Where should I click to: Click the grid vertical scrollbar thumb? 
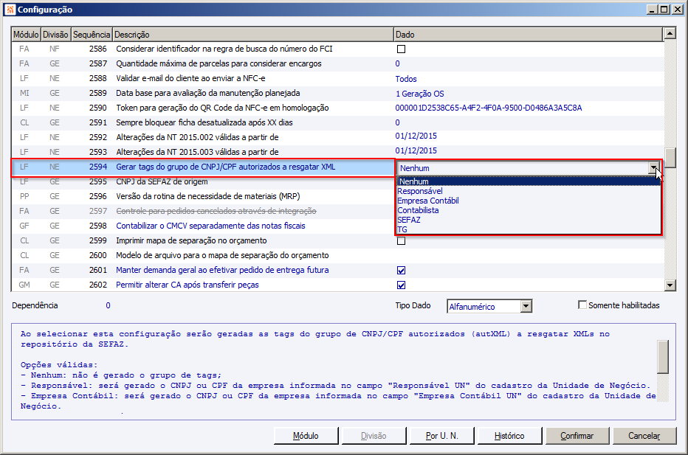(x=670, y=158)
